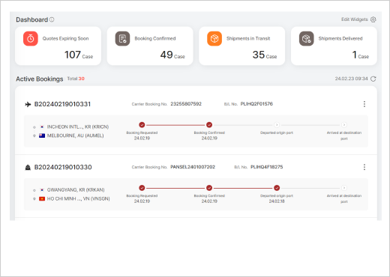
Task: Open the Dashboard info icon
Action: coord(52,19)
